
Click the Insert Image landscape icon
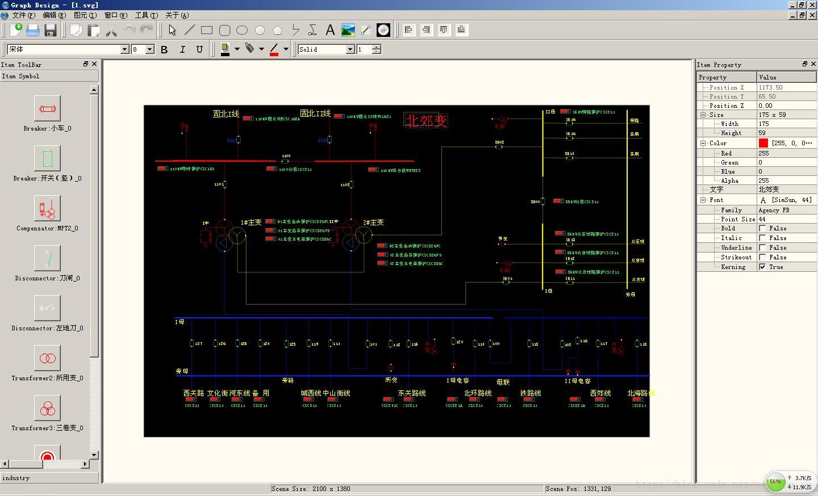pyautogui.click(x=348, y=30)
